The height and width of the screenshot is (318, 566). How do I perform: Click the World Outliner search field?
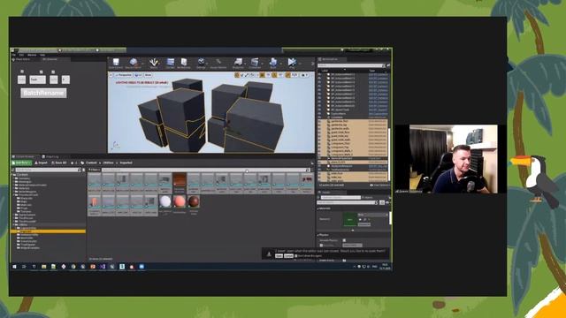[x=351, y=65]
